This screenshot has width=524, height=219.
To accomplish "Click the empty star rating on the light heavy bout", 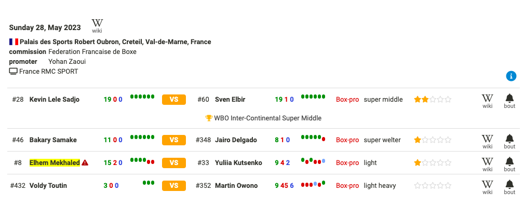I will (433, 186).
